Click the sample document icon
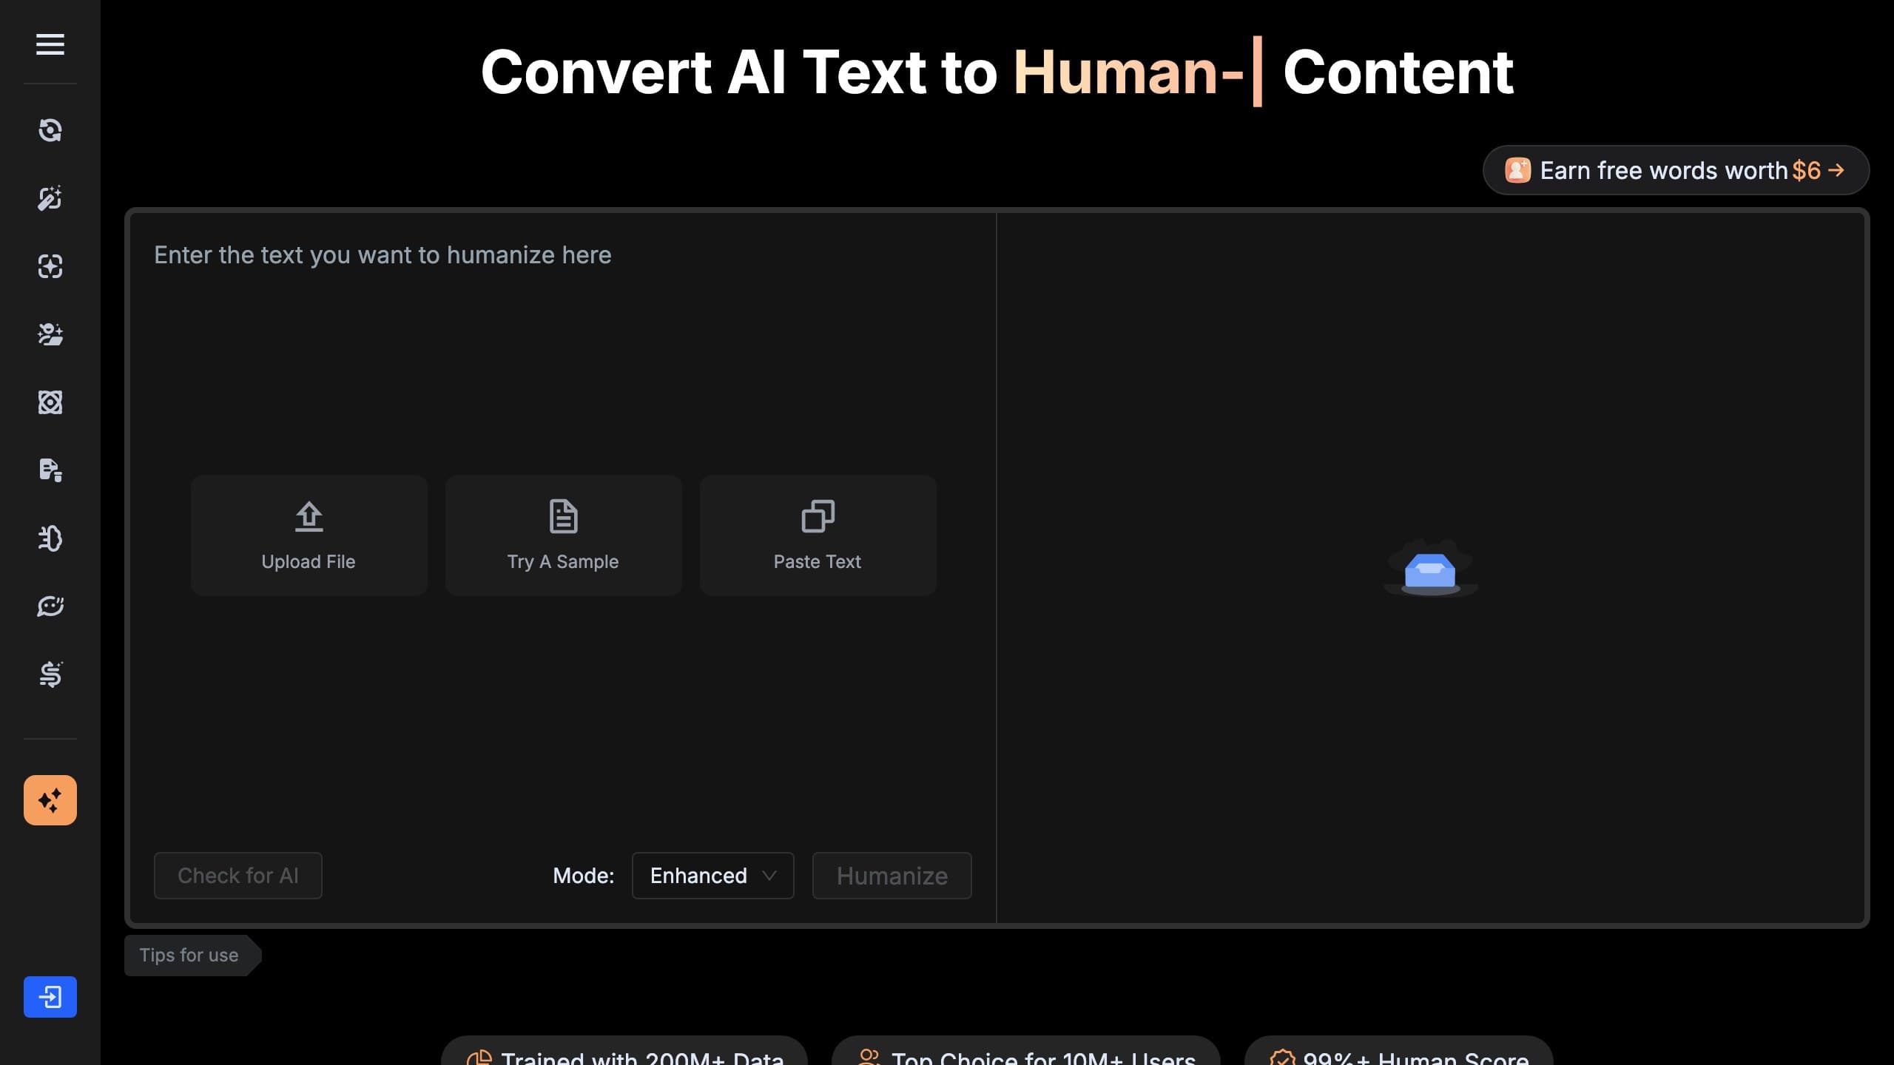 [x=564, y=516]
